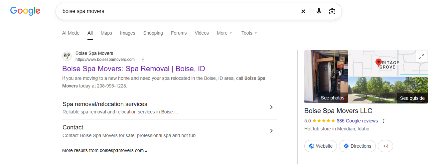The width and height of the screenshot is (434, 164).
Task: Click Boise Spa Movers site favicon
Action: 67,56
